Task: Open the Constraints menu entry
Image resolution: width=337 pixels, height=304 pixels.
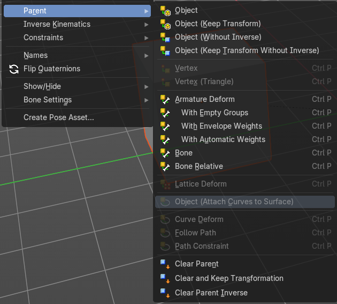Action: tap(77, 38)
